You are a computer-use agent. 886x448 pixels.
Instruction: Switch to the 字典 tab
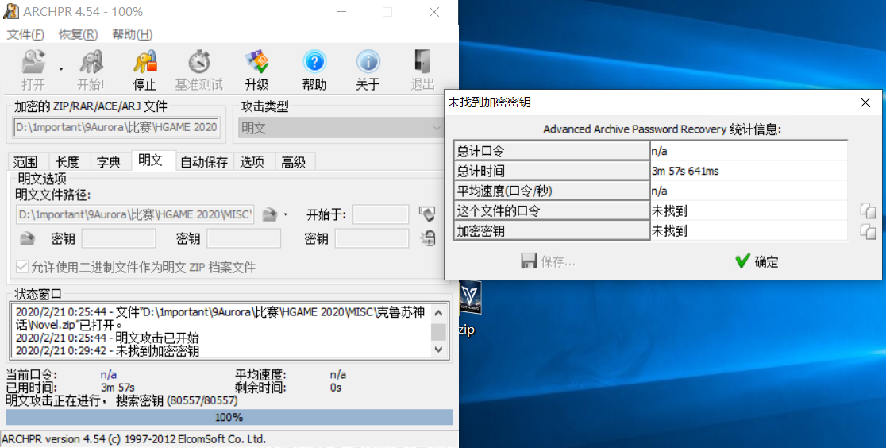point(109,162)
